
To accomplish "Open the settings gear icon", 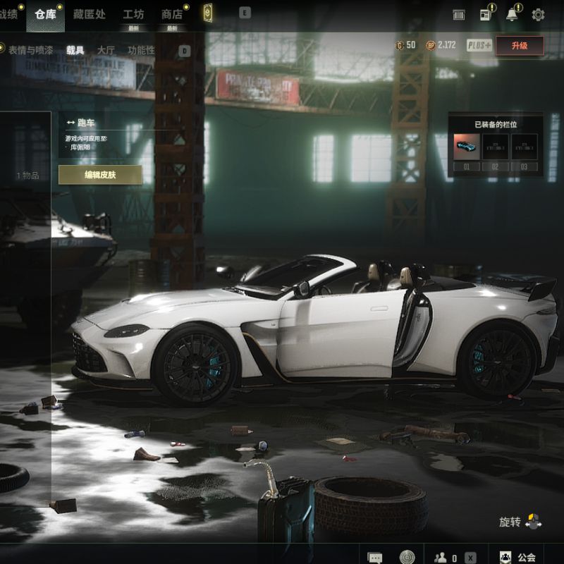I will (538, 15).
